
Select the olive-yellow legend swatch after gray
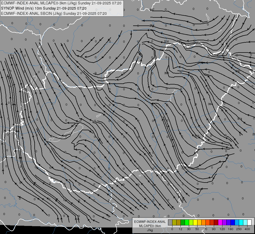coord(175,222)
